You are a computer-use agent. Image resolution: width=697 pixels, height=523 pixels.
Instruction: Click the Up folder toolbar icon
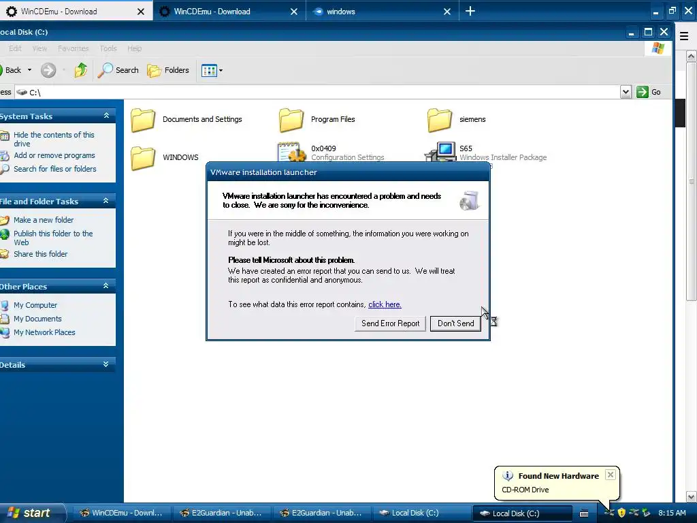pyautogui.click(x=81, y=70)
